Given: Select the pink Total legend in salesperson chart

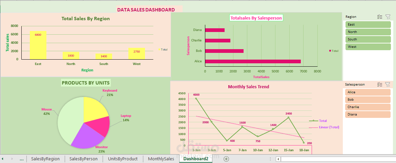Looking at the screenshot, I should tap(334, 51).
